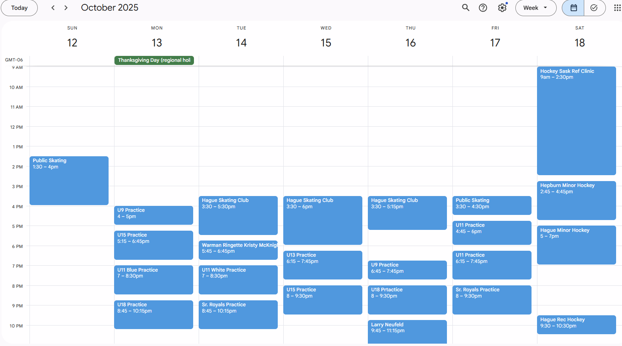Go to next week arrow
This screenshot has width=622, height=346.
[66, 8]
